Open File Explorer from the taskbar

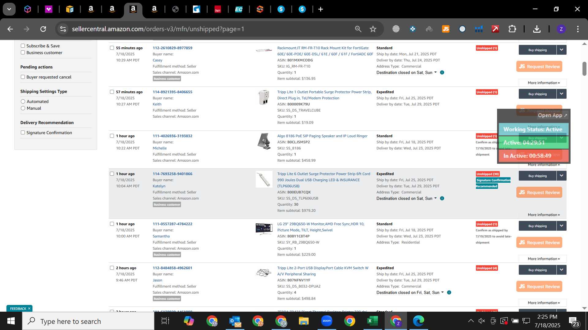[x=303, y=321]
